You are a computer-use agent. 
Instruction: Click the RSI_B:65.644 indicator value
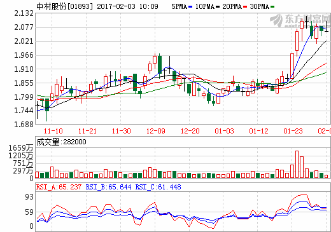(x=108, y=187)
